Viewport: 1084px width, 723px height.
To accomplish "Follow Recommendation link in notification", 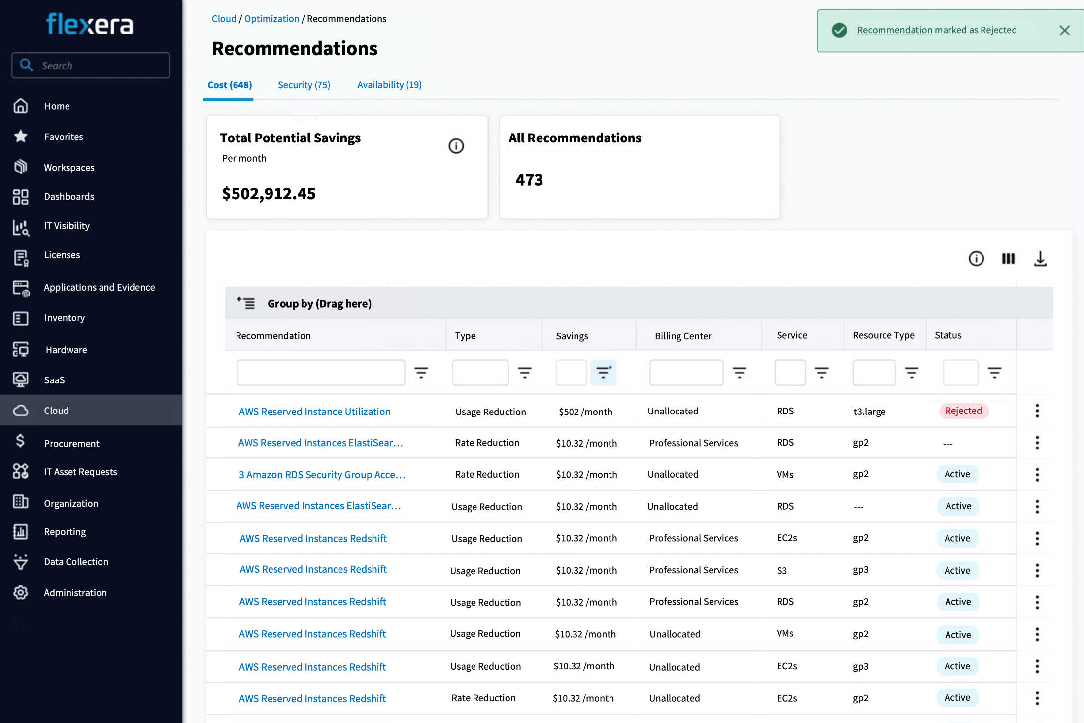I will coord(895,30).
